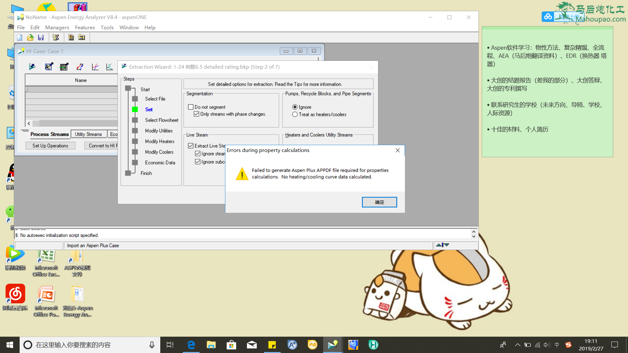The width and height of the screenshot is (628, 353).
Task: Click the Windows search box
Action: click(90, 345)
